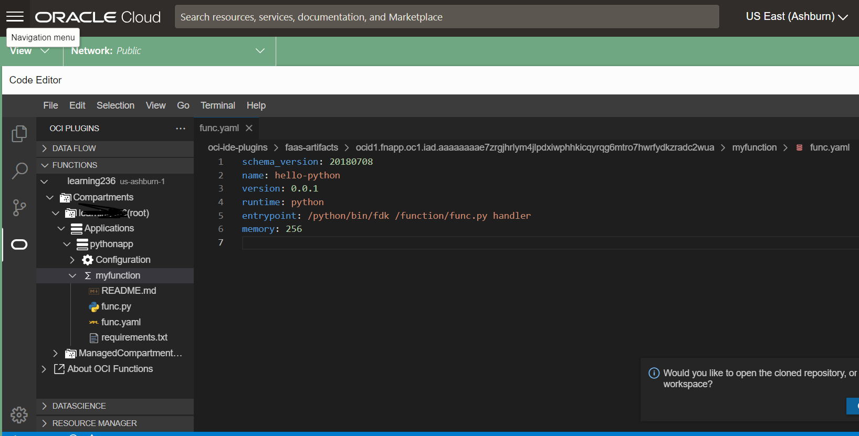This screenshot has height=436, width=859.
Task: Click the Applications stack icon
Action: 77,229
